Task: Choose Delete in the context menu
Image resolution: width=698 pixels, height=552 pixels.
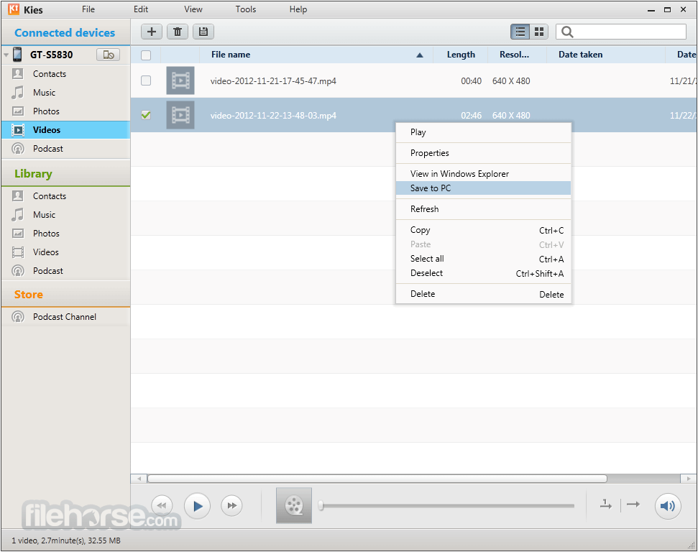Action: click(484, 294)
